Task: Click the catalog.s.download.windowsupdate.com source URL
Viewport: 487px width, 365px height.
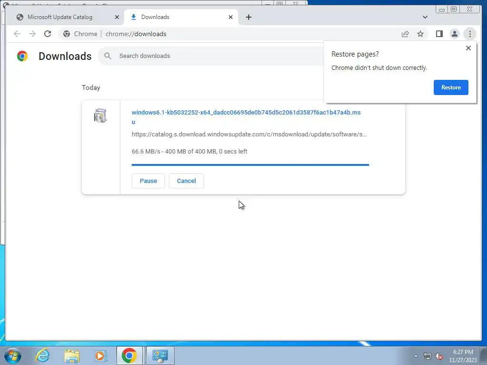Action: [x=249, y=134]
